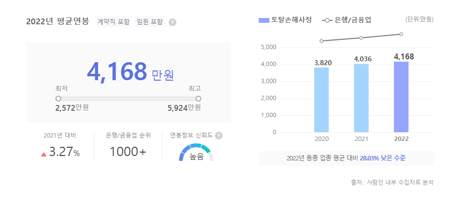Screen dimensions: 462x208
Task: Click the 5,000 y-axis label
Action: coord(268,47)
